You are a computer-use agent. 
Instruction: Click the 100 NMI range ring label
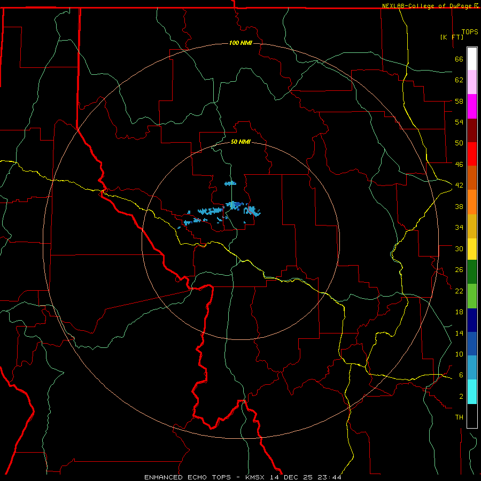click(x=241, y=43)
